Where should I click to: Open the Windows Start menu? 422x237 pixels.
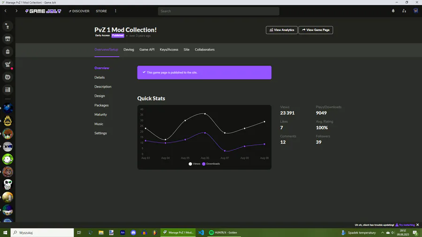(x=5, y=232)
